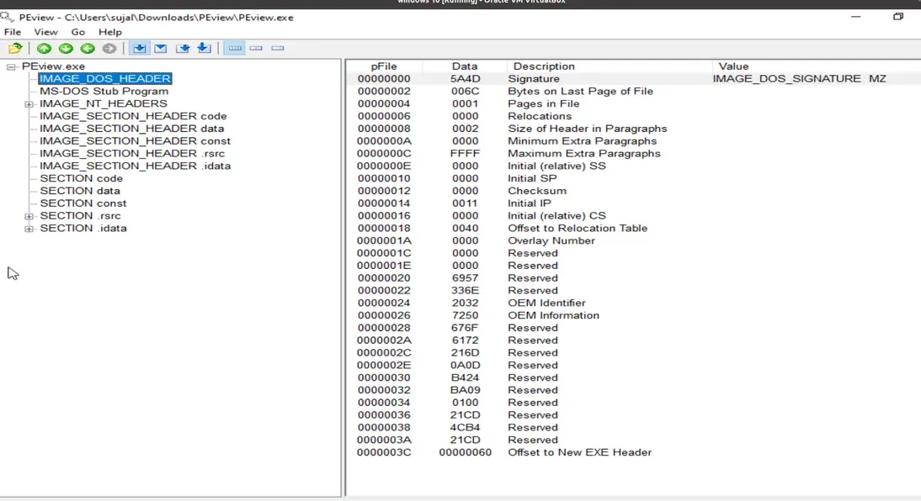Select the green back arrow icon
921x501 pixels.
(87, 48)
